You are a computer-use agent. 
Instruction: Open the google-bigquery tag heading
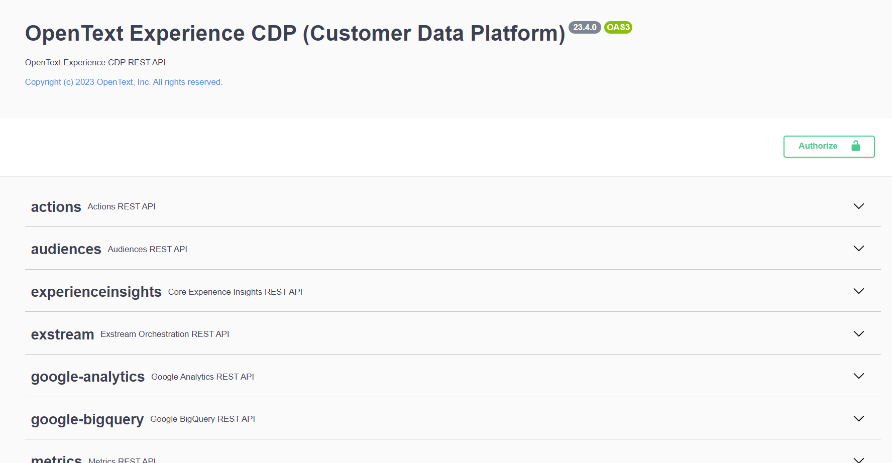(x=87, y=419)
